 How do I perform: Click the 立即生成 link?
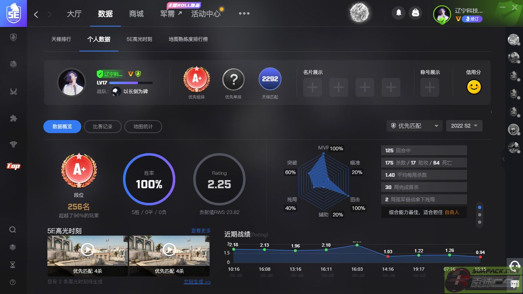click(x=197, y=282)
